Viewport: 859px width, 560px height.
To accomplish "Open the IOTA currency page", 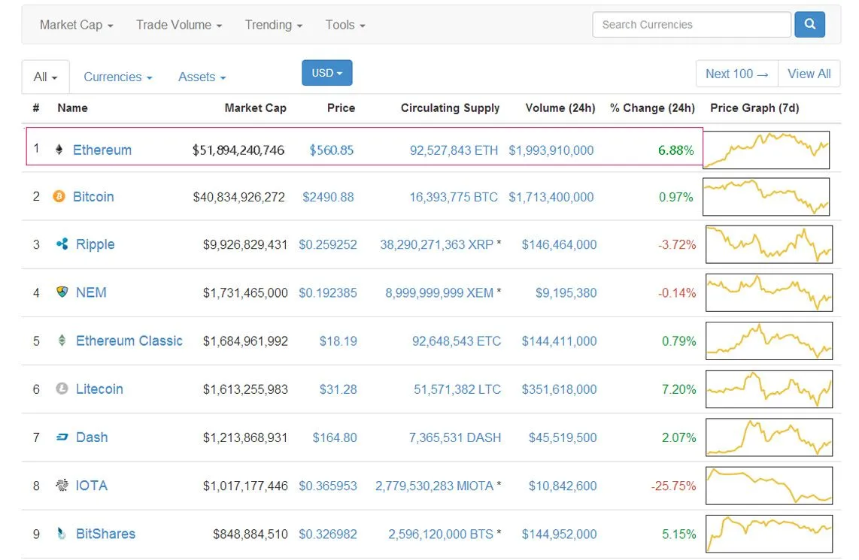I will (92, 485).
